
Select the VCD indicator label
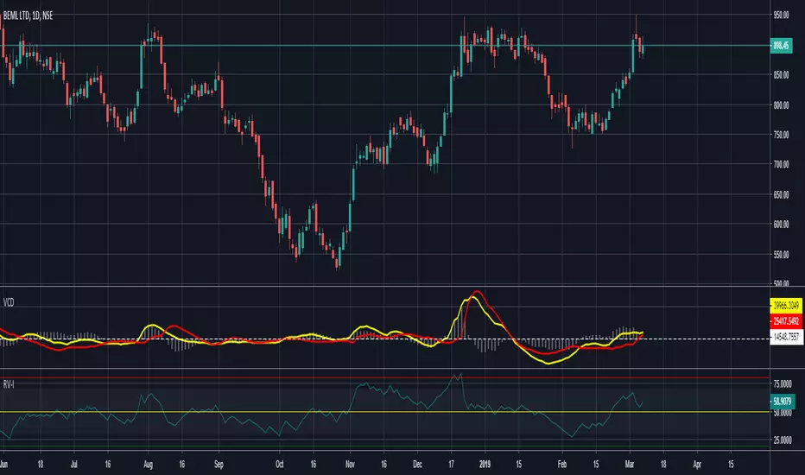pos(9,302)
